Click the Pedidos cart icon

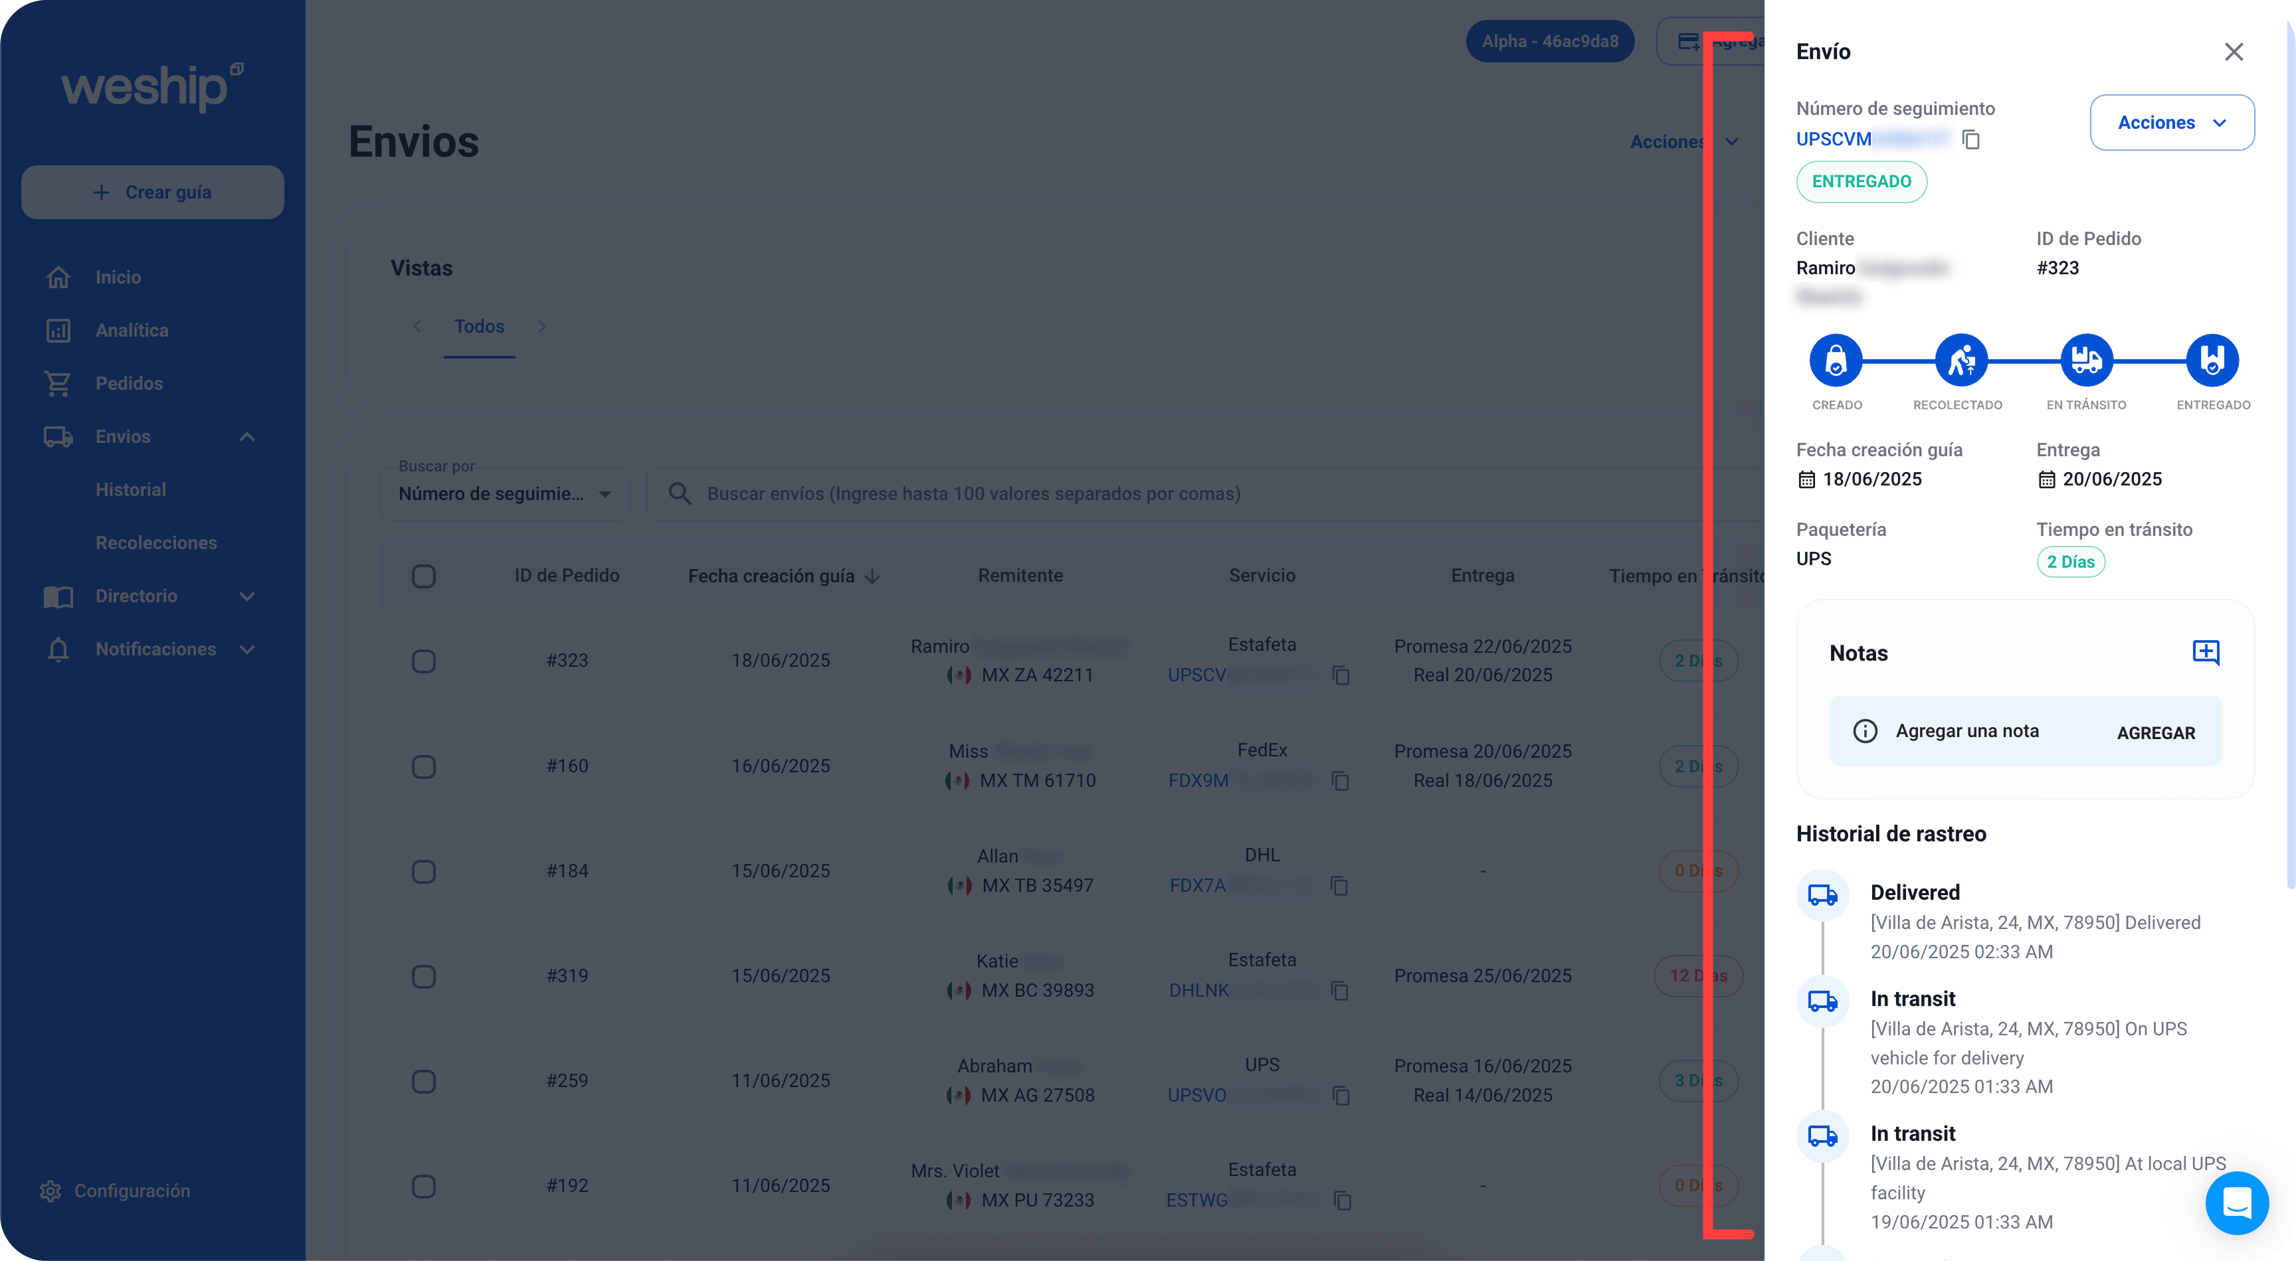click(58, 383)
